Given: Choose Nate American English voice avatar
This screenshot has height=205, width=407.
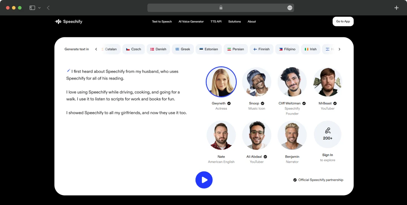Looking at the screenshot, I should coord(221,135).
